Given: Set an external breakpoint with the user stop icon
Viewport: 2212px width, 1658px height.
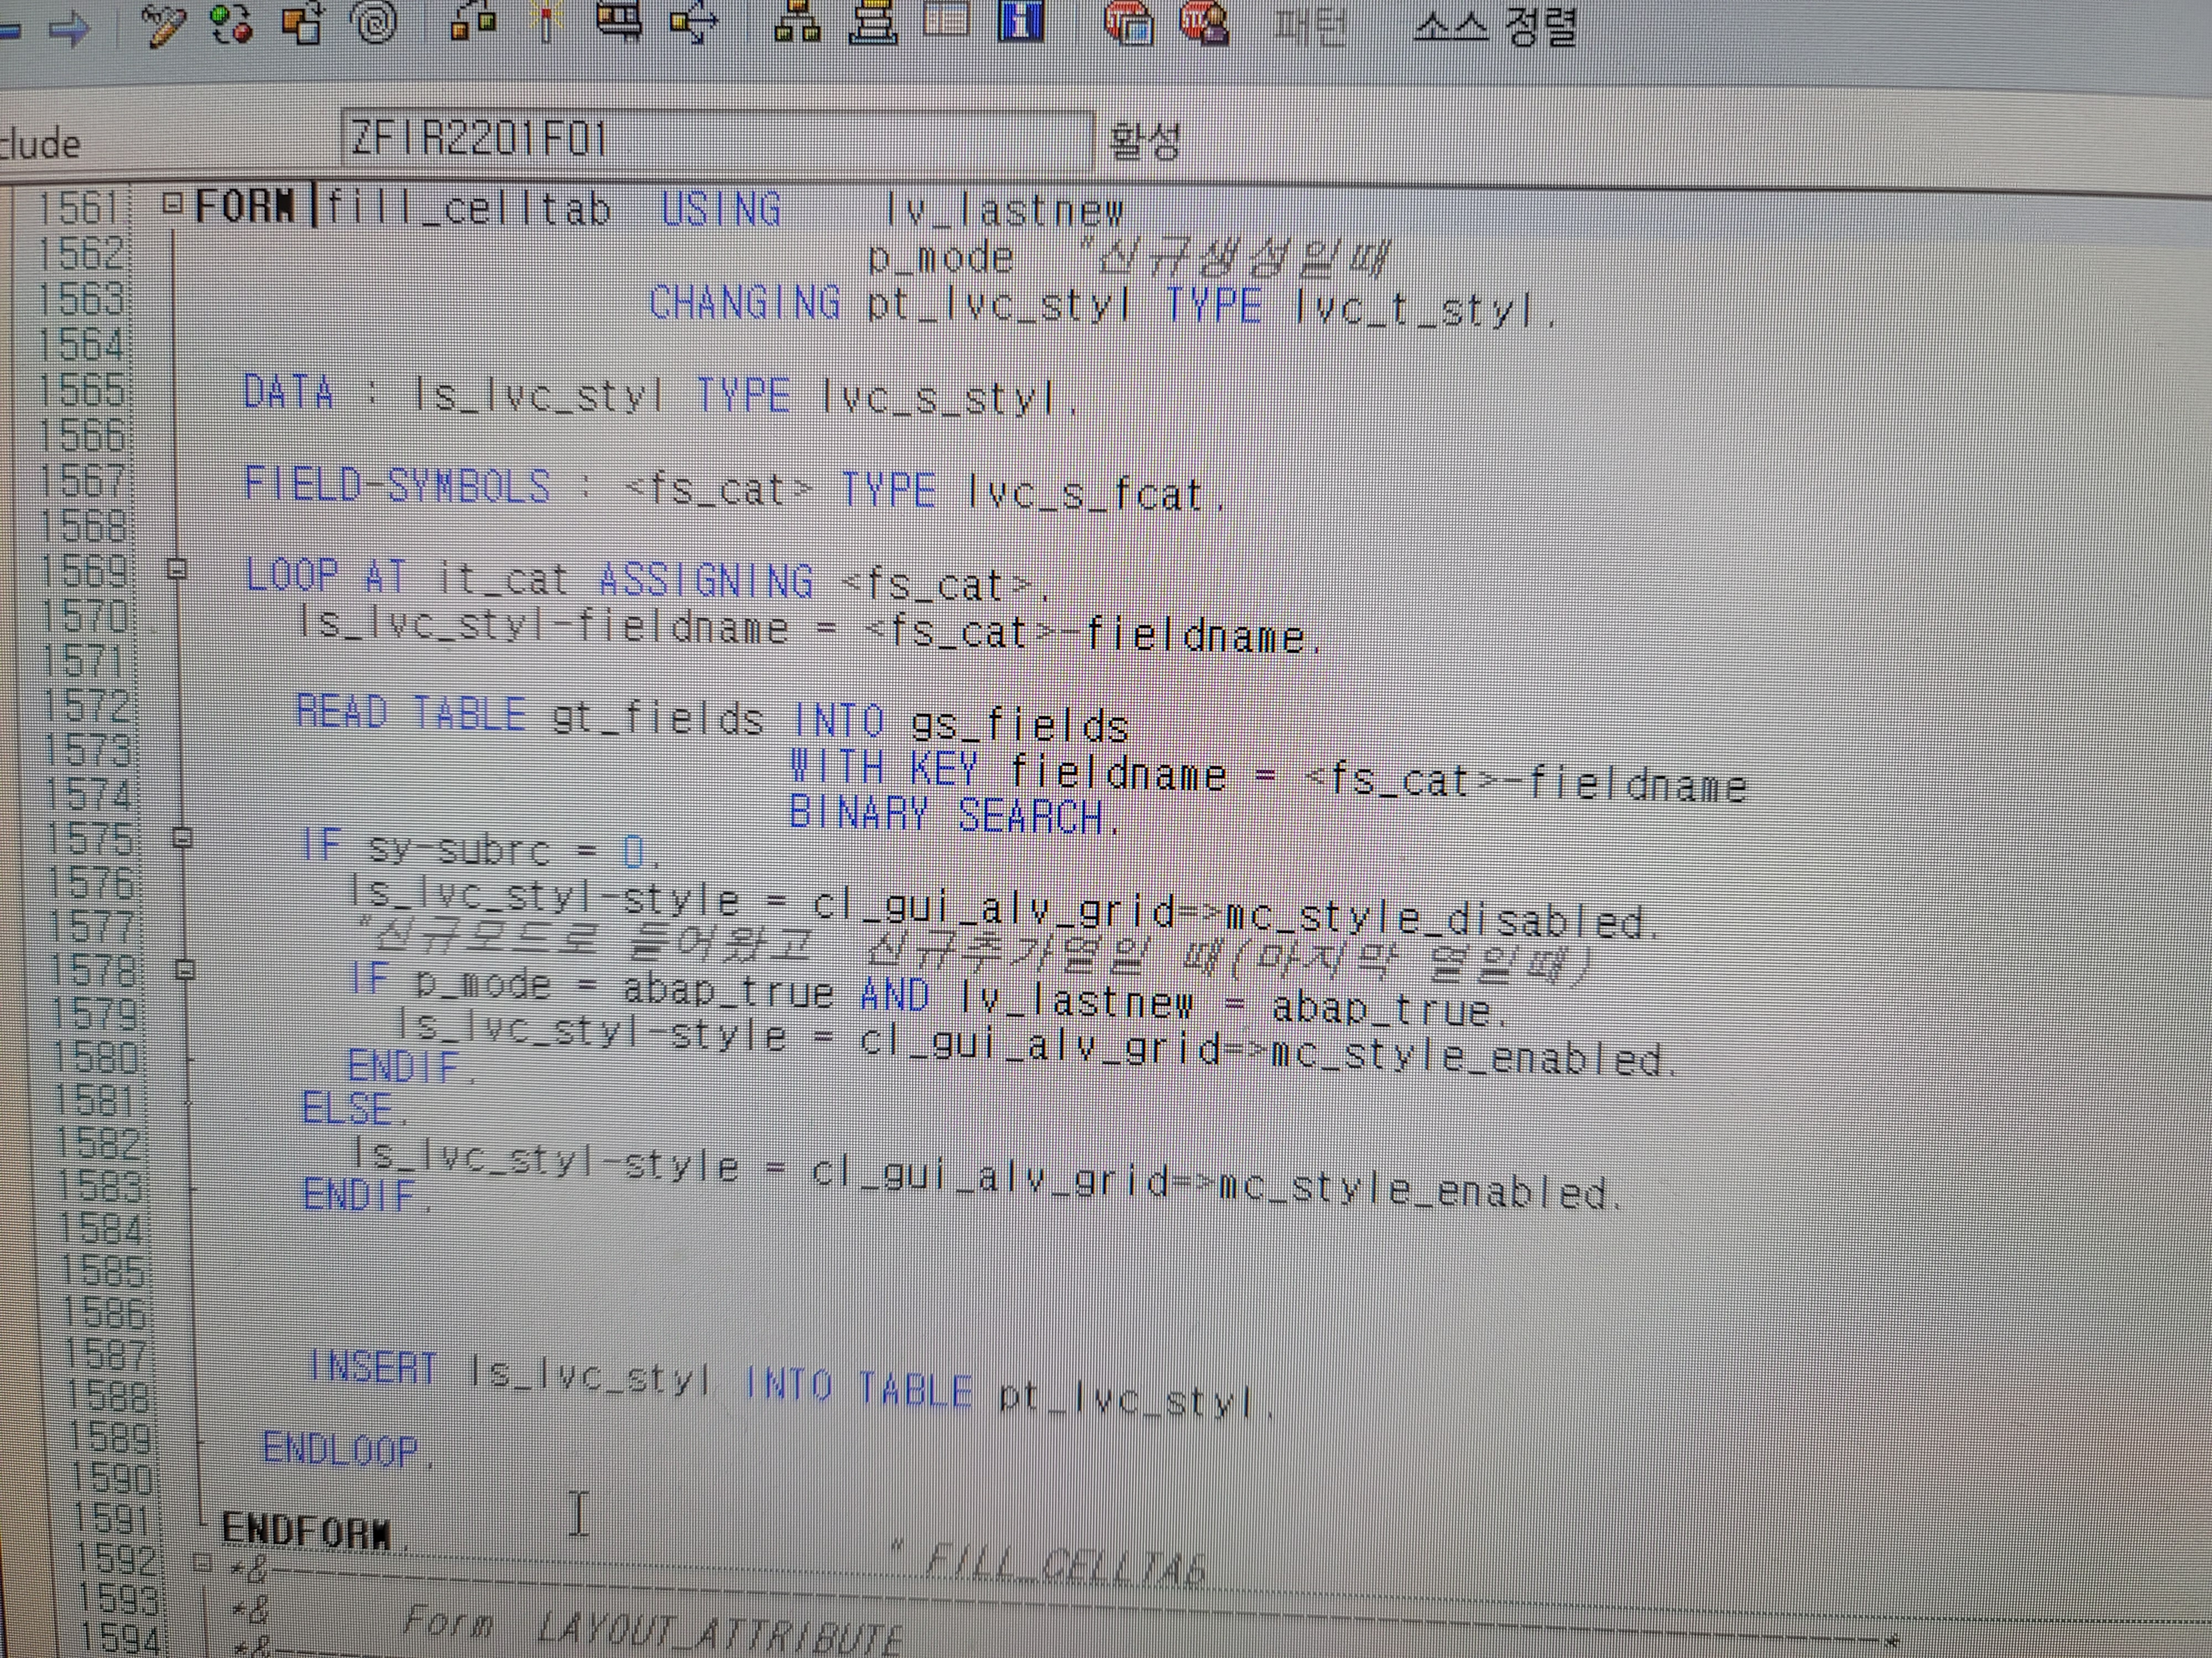Looking at the screenshot, I should pyautogui.click(x=1204, y=22).
